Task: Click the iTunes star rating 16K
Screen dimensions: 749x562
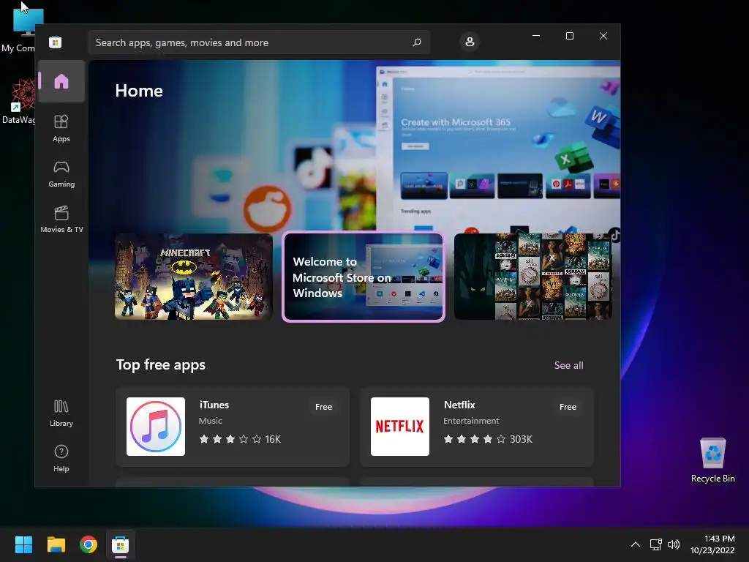Action: click(x=240, y=439)
